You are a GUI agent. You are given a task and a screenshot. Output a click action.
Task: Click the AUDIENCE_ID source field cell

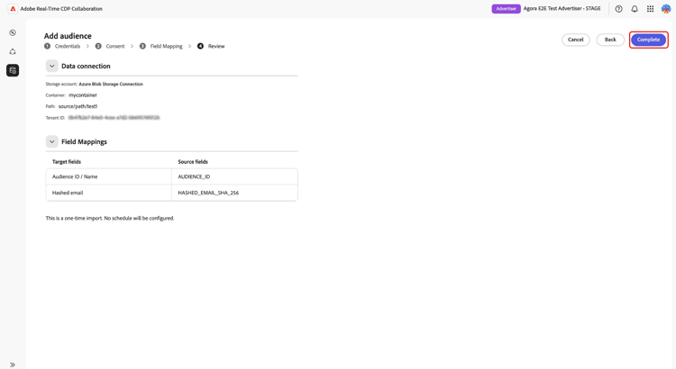click(234, 176)
